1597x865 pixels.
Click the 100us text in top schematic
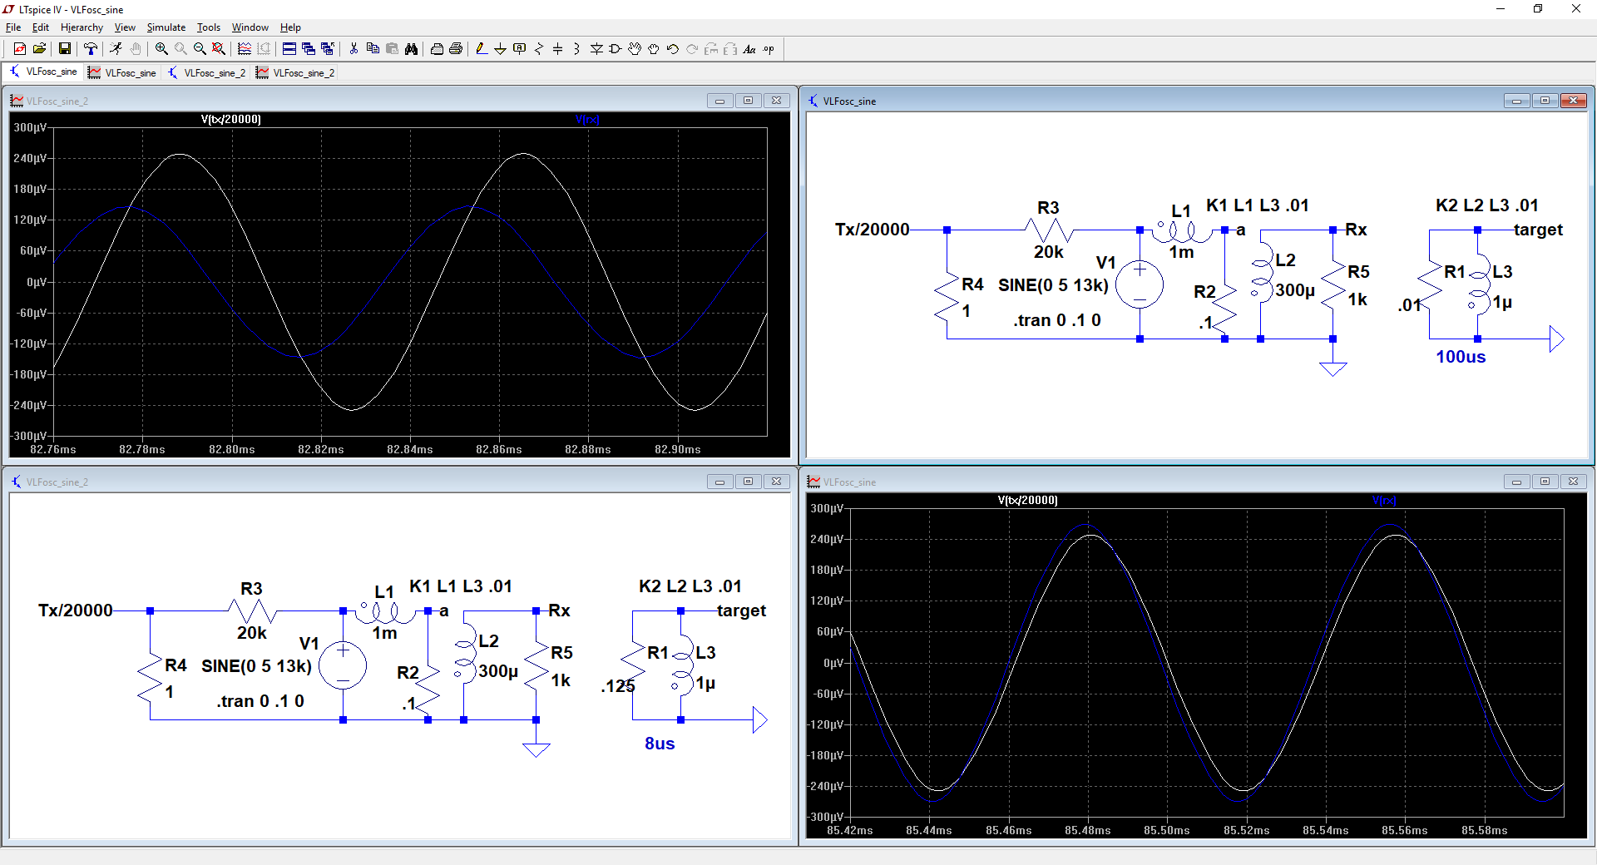[x=1460, y=357]
